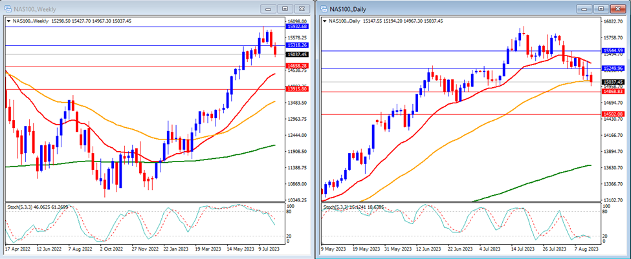
Task: Close the NAS100 Weekly chart window
Action: [x=302, y=8]
